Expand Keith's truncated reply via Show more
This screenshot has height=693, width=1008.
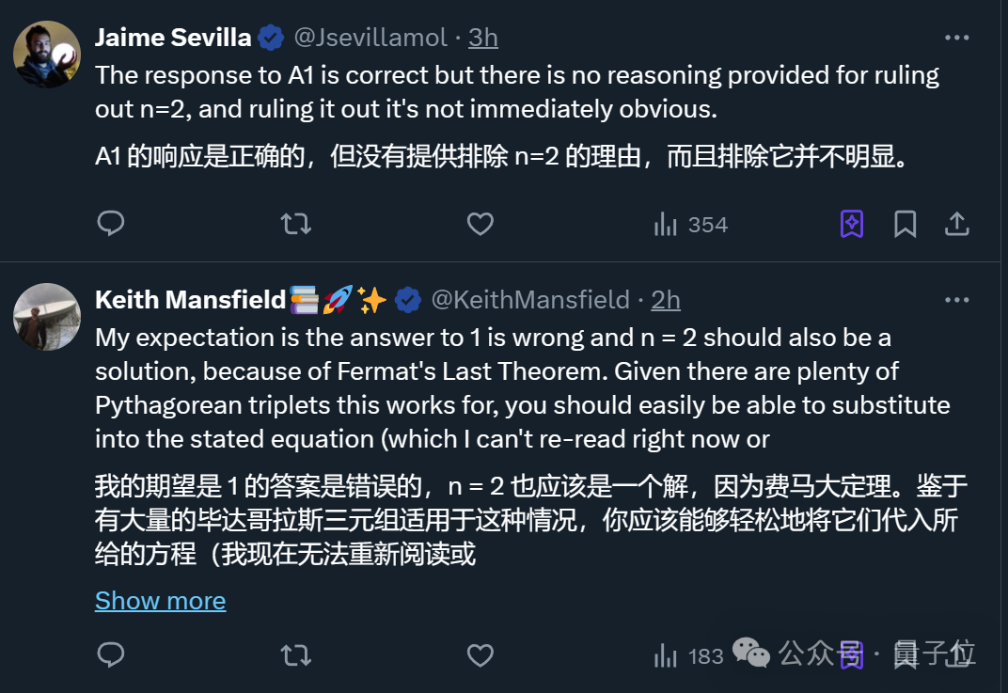[160, 600]
